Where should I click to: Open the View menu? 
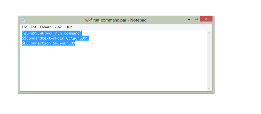58,27
